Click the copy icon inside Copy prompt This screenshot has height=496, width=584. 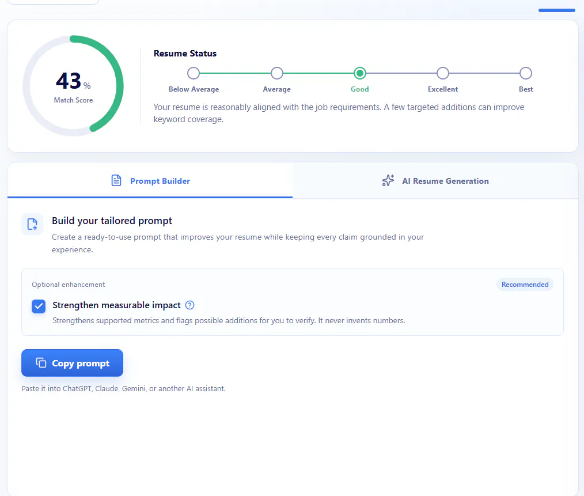[x=41, y=362]
